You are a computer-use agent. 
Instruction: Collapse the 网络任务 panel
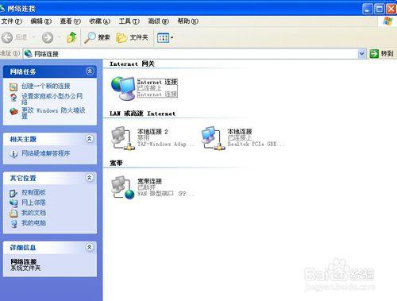click(90, 71)
